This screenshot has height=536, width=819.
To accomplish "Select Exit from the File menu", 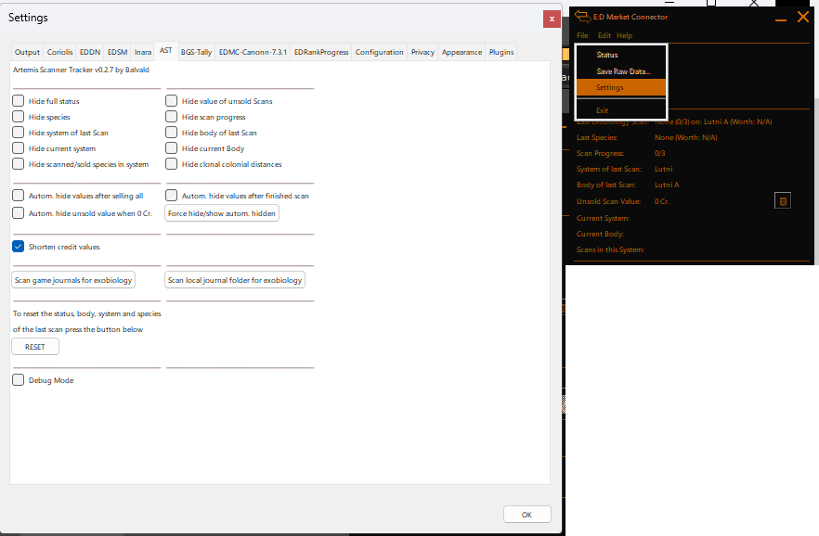I will pos(621,110).
